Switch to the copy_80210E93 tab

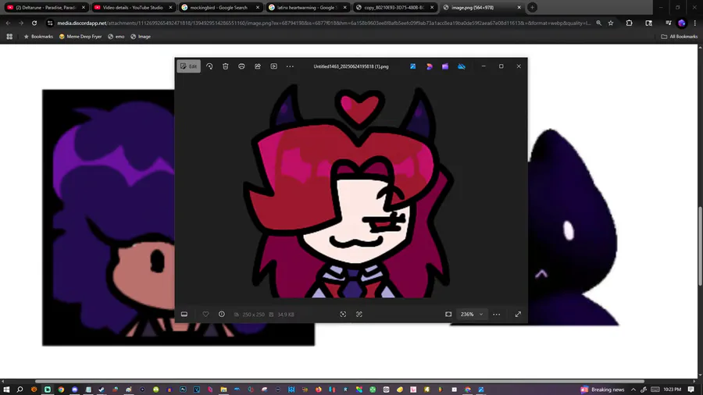click(x=393, y=8)
